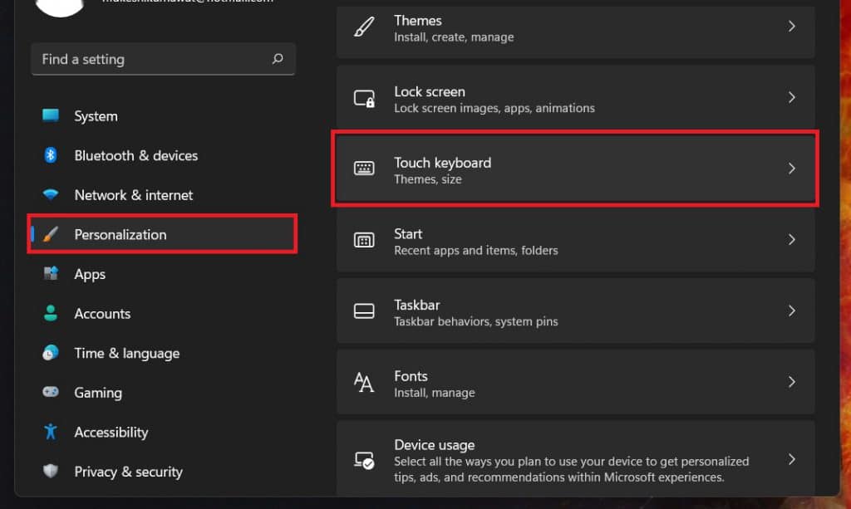This screenshot has height=509, width=851.
Task: Open the Accessibility category
Action: click(x=162, y=432)
